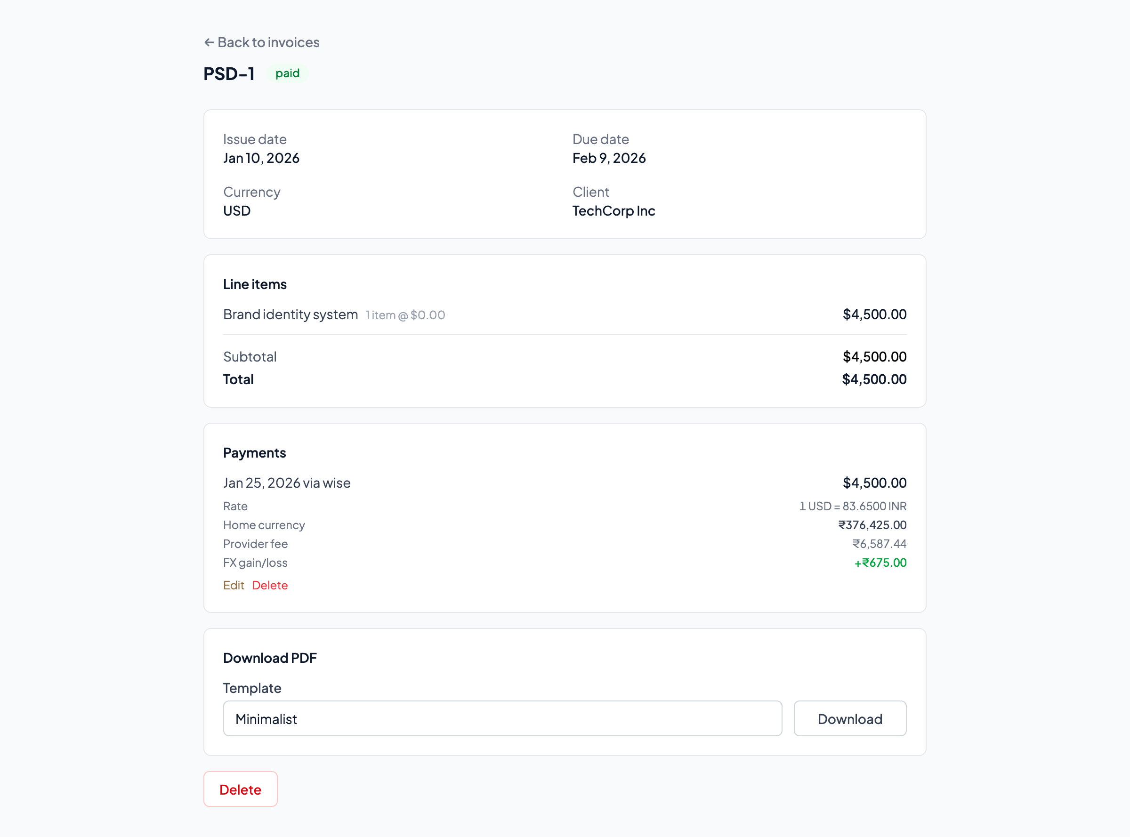Click the Line items section heading
This screenshot has height=837, width=1130.
(x=255, y=284)
